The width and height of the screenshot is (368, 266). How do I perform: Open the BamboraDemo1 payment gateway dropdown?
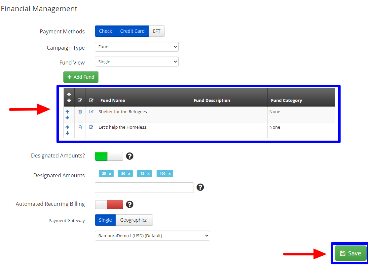(152, 236)
